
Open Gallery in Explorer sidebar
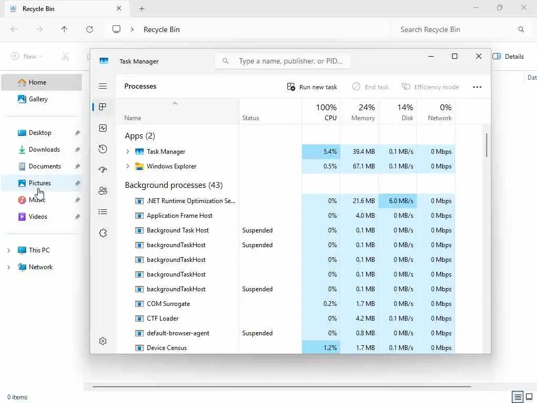tap(41, 99)
